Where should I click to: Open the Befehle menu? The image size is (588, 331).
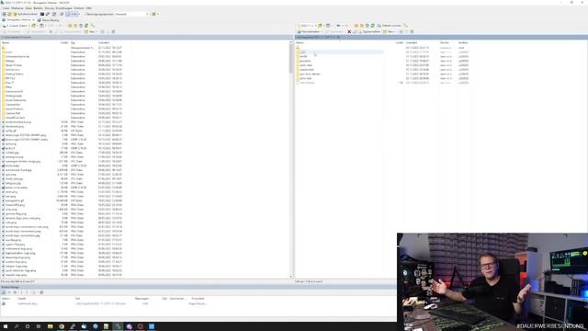pyautogui.click(x=39, y=8)
